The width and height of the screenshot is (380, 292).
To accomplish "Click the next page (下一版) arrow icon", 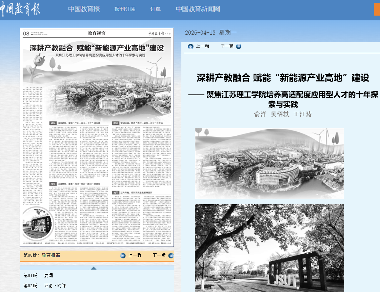I will [x=171, y=255].
